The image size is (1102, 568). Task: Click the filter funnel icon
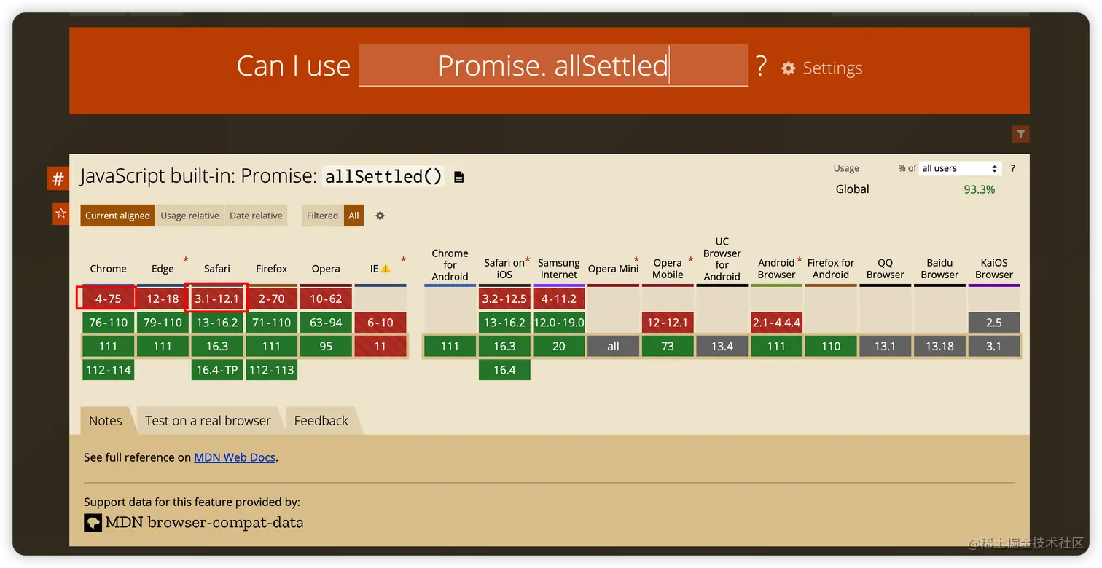pos(1020,134)
